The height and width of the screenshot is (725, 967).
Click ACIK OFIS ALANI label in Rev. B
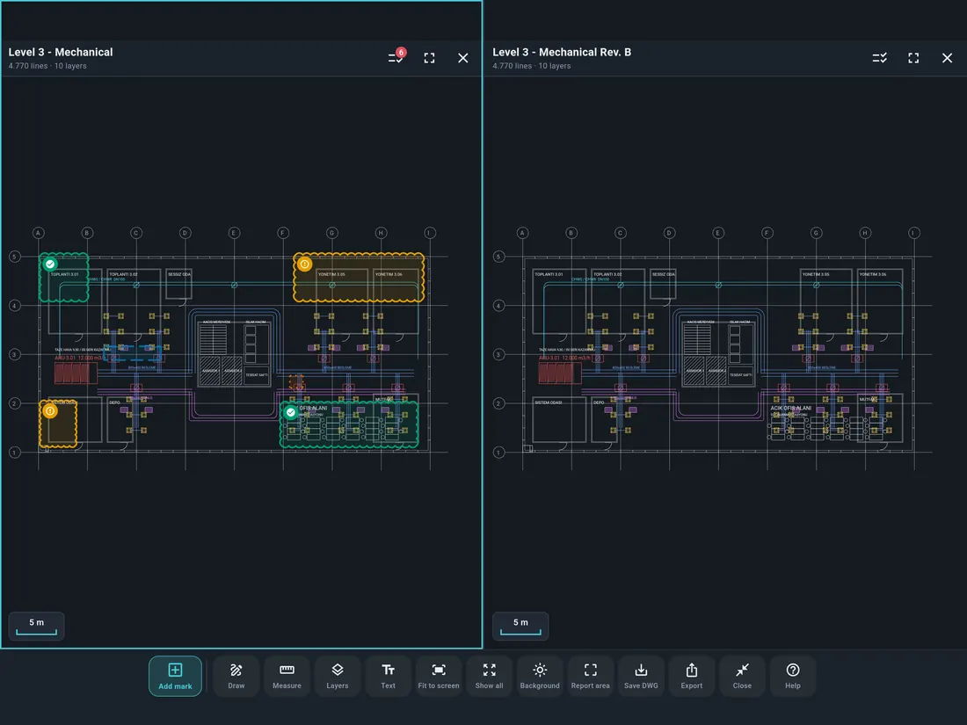click(x=790, y=408)
